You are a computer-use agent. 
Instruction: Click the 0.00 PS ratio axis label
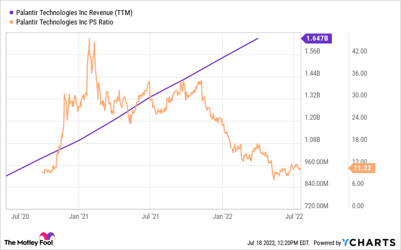tap(358, 206)
